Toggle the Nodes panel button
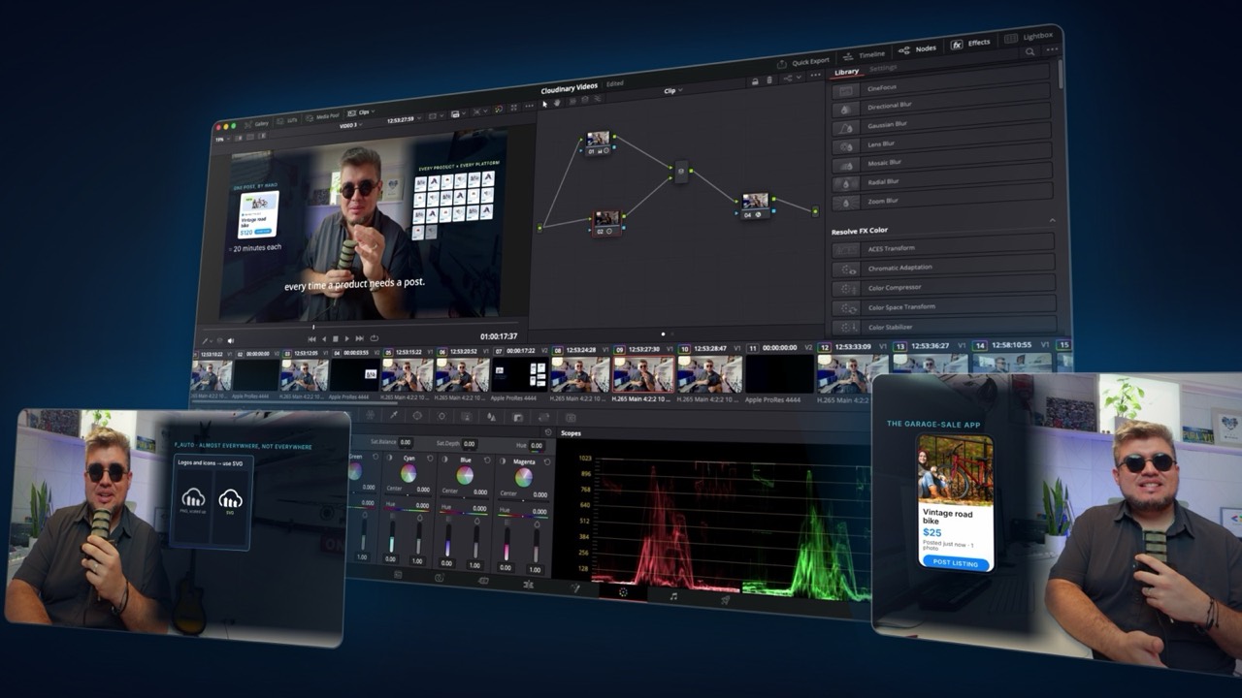The width and height of the screenshot is (1242, 698). pyautogui.click(x=918, y=48)
